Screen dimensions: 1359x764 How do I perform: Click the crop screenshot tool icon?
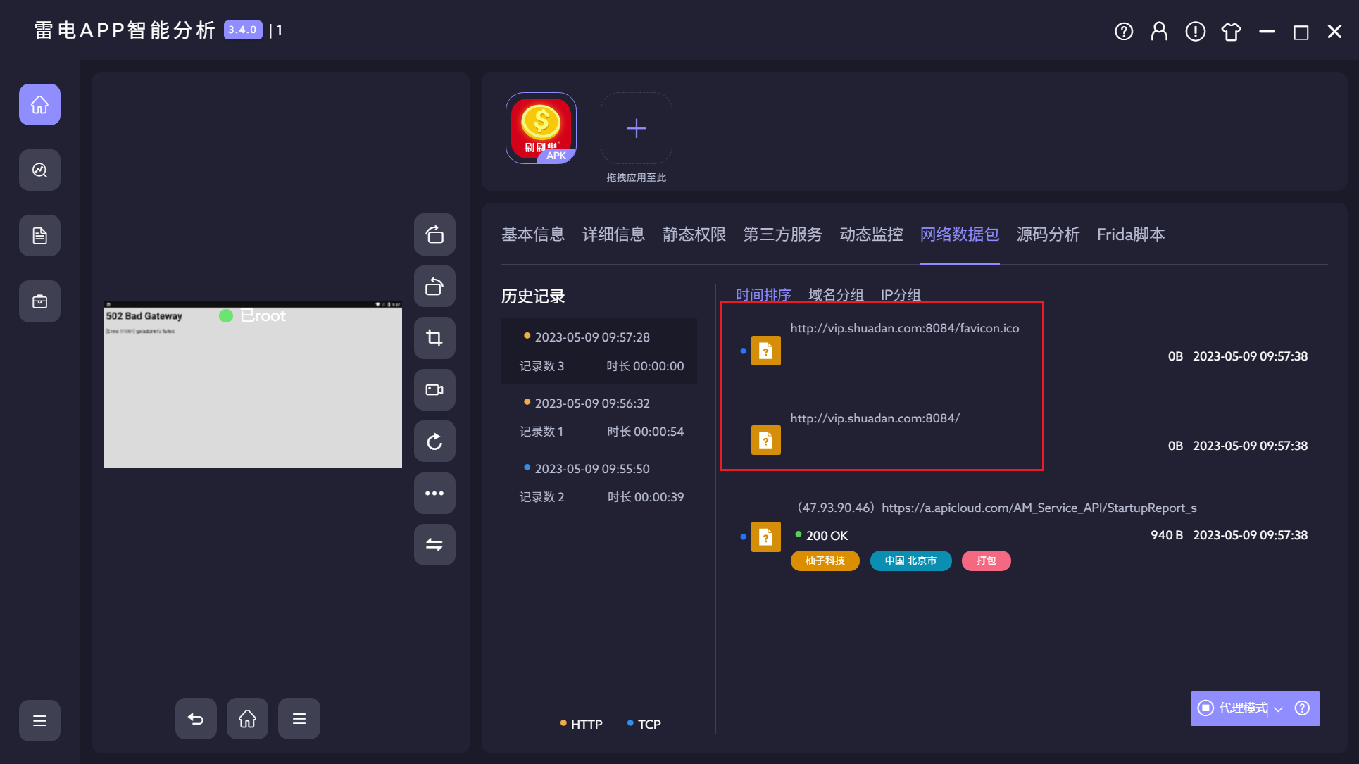[x=434, y=338]
